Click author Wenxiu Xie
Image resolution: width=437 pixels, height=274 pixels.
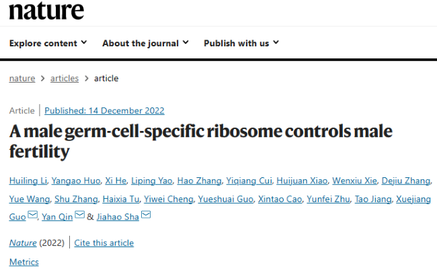coord(354,181)
